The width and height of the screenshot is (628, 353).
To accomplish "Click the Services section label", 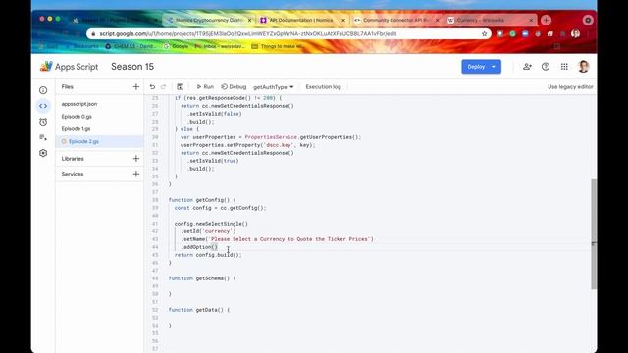I will (73, 174).
